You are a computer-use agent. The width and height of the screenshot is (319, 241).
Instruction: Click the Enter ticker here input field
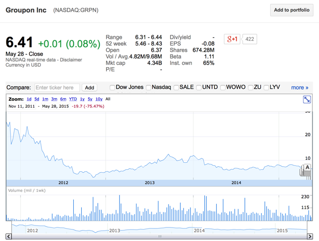[57, 88]
